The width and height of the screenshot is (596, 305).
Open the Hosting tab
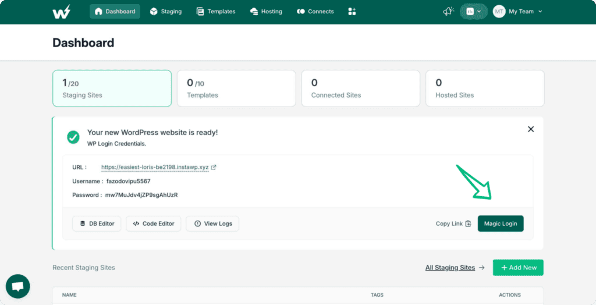click(266, 12)
